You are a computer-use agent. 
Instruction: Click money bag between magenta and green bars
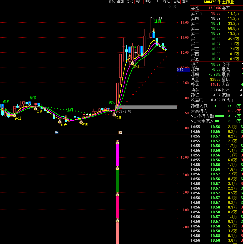click(117, 168)
